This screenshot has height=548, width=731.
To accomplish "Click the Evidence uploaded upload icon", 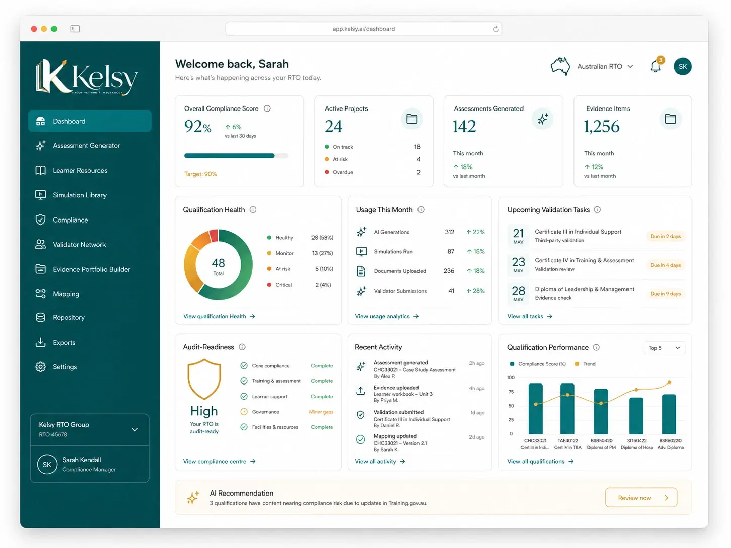I will 361,391.
